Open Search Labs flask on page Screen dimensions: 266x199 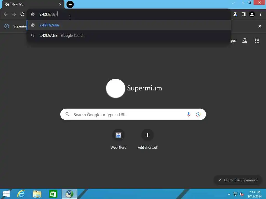tap(245, 41)
